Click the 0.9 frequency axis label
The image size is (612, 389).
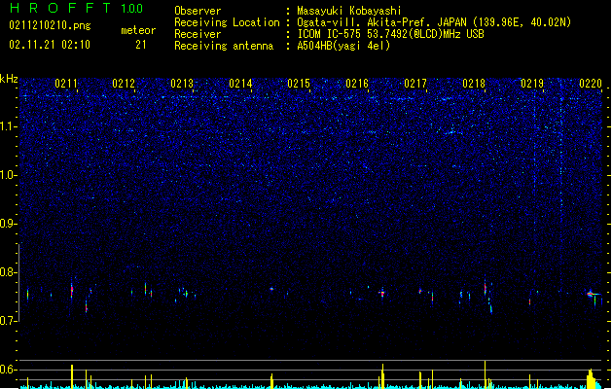point(9,224)
